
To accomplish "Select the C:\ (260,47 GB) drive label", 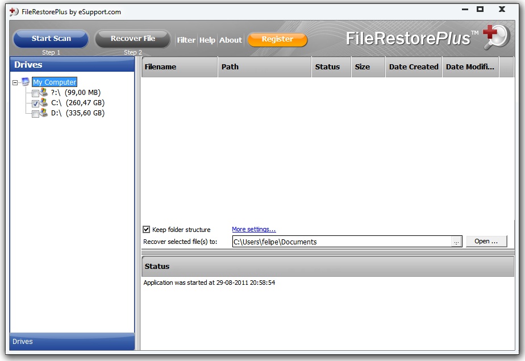I will [x=78, y=103].
